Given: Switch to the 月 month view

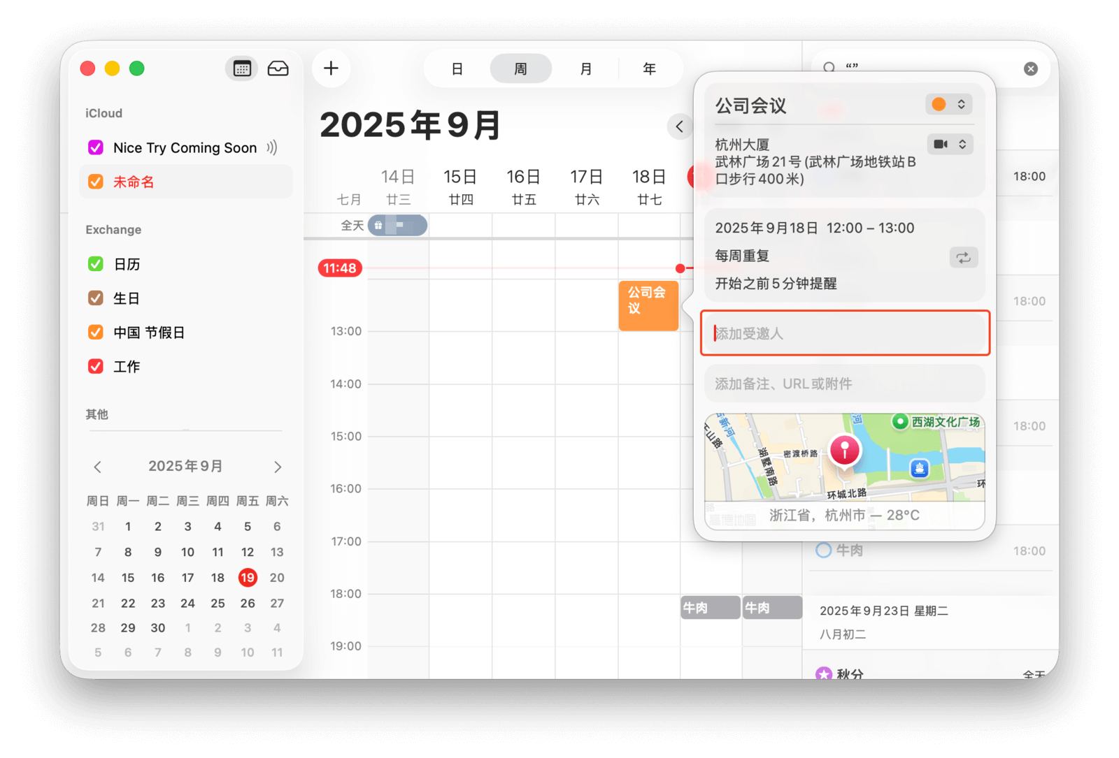Looking at the screenshot, I should click(x=585, y=69).
